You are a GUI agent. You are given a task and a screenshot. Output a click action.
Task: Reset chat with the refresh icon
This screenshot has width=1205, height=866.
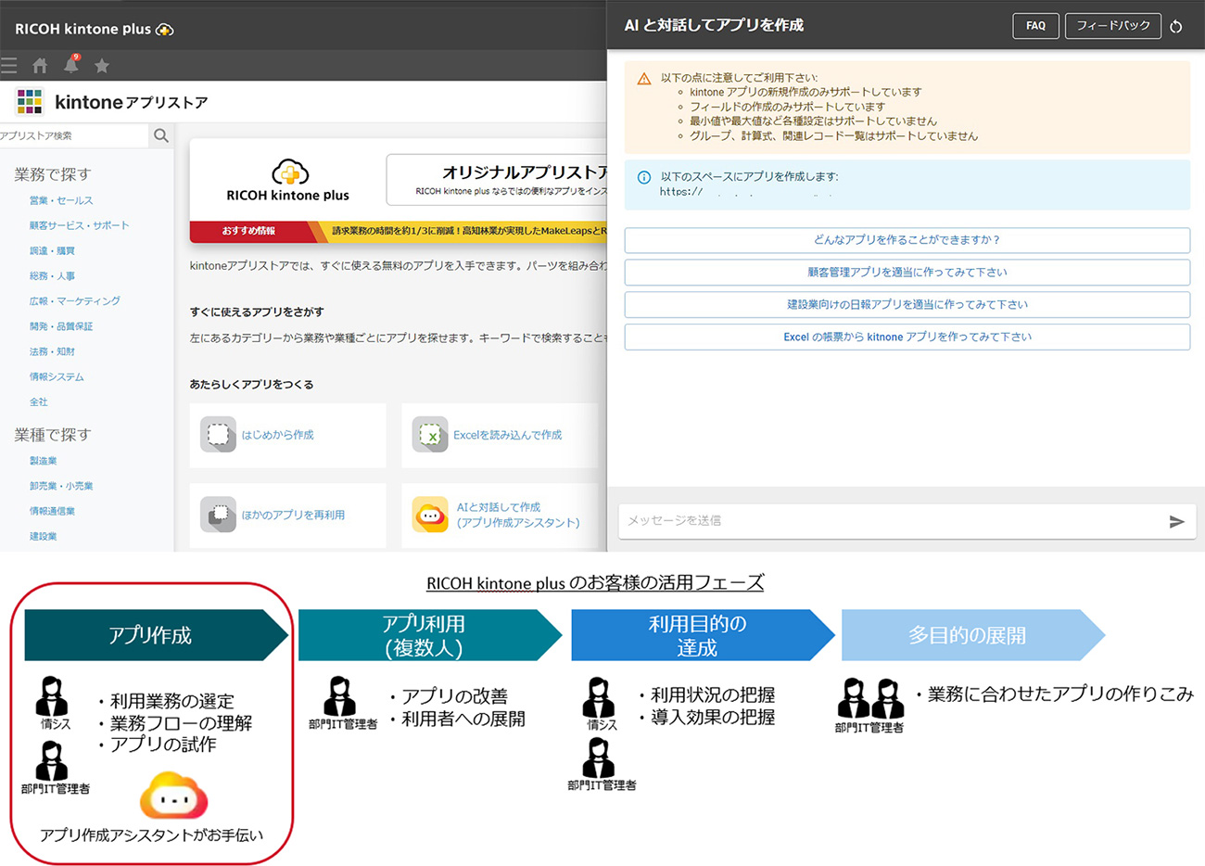pos(1176,26)
